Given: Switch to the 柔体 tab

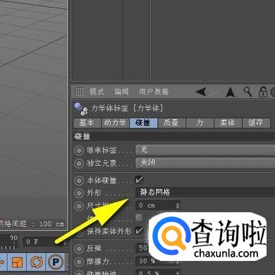Looking at the screenshot, I should tap(228, 123).
